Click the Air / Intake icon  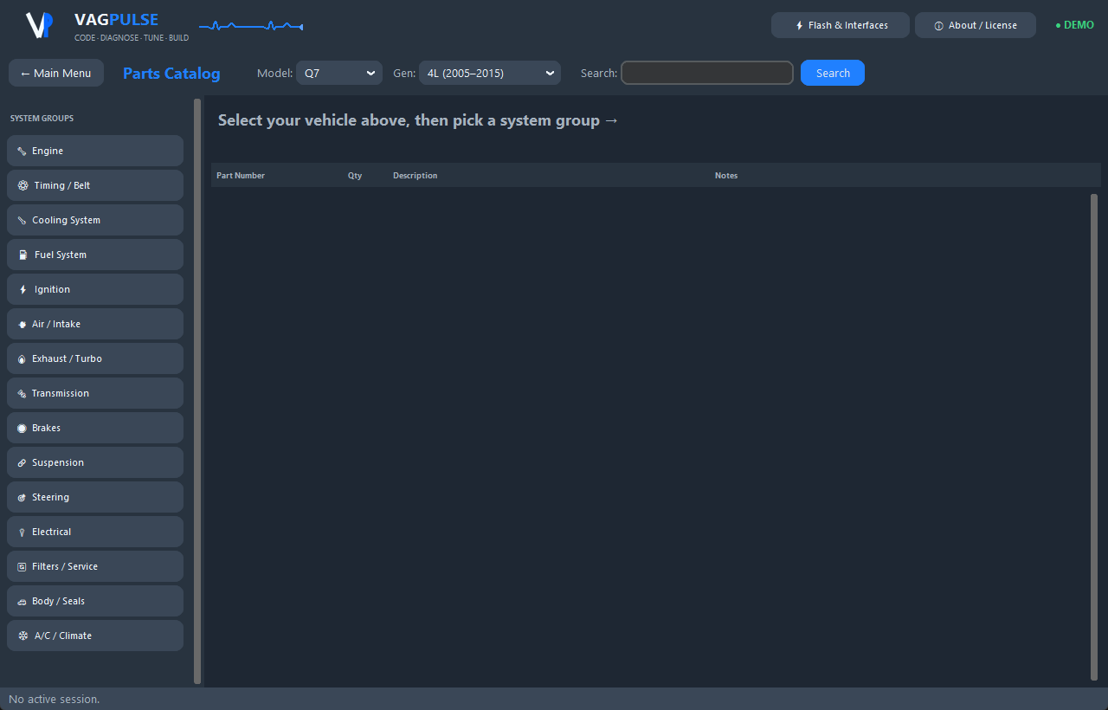[22, 324]
